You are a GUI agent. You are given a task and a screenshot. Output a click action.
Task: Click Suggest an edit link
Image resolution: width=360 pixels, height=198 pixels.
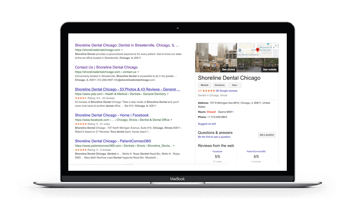207,124
